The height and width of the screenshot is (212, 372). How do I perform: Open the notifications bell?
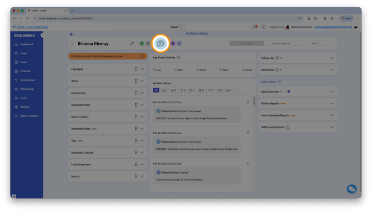(x=254, y=27)
